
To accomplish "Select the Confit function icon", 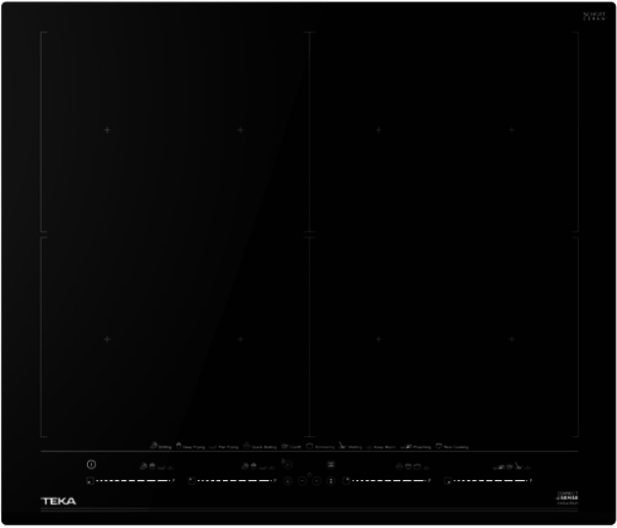I will 285,446.
